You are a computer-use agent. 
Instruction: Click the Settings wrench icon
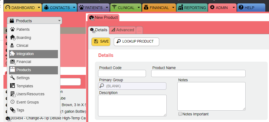coord(12,78)
